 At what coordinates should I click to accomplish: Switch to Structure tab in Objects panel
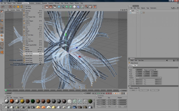[x=136, y=6]
